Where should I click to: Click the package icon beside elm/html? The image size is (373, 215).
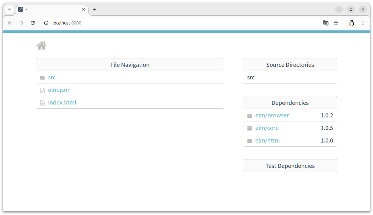coord(250,141)
